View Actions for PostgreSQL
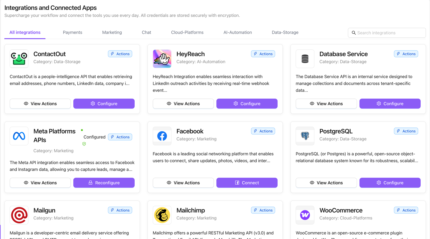The width and height of the screenshot is (430, 239). point(326,183)
